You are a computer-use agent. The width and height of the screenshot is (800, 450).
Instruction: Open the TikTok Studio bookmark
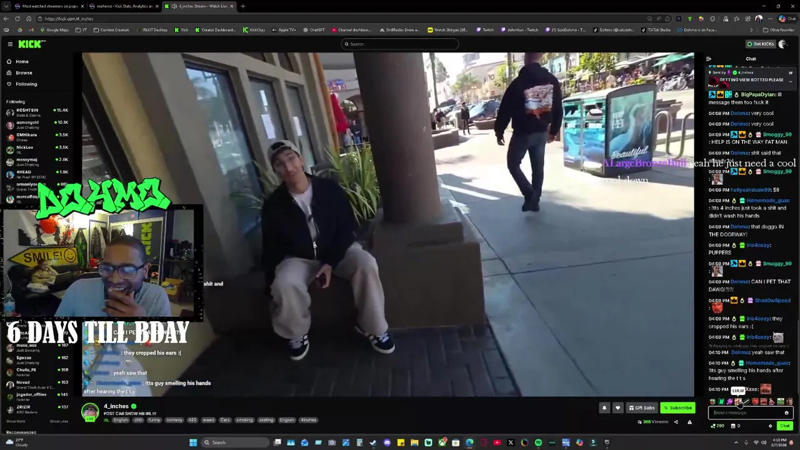coord(656,30)
